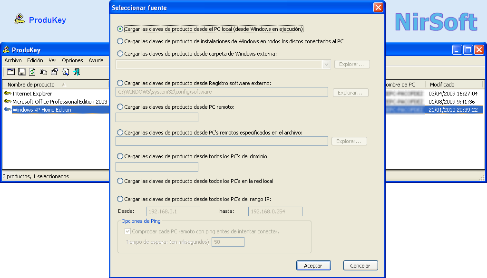
Task: Close the Seleccionar fuente dialog
Action: [378, 8]
